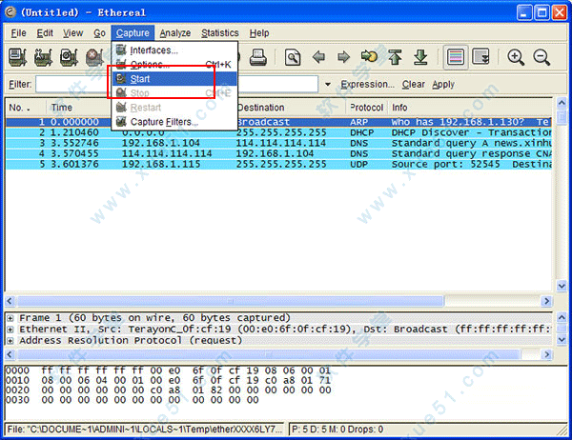
Task: Select packet 3 DNS standard query row
Action: click(x=278, y=143)
